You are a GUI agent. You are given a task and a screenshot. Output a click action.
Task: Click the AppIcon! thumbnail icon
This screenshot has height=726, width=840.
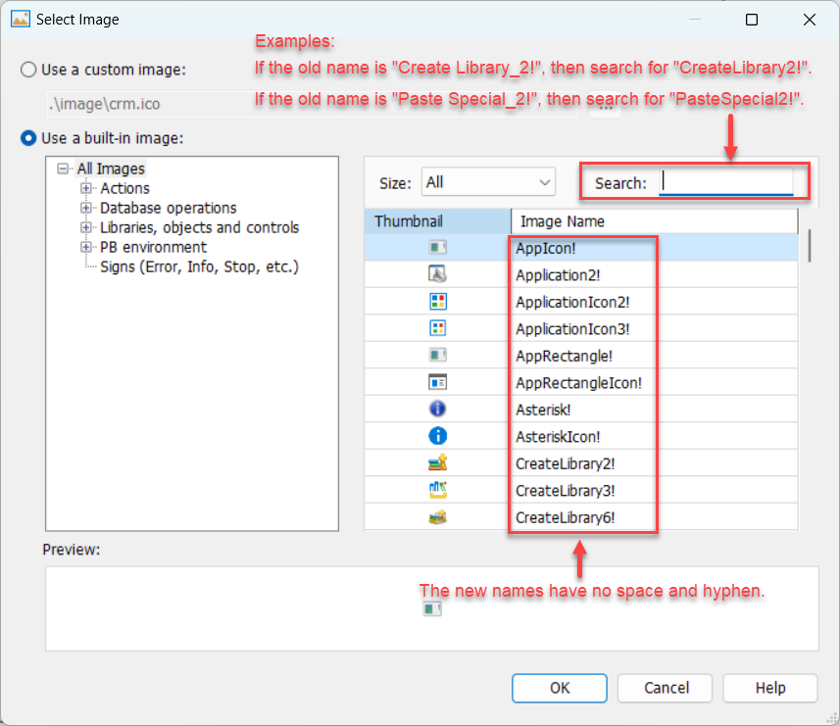pyautogui.click(x=437, y=248)
